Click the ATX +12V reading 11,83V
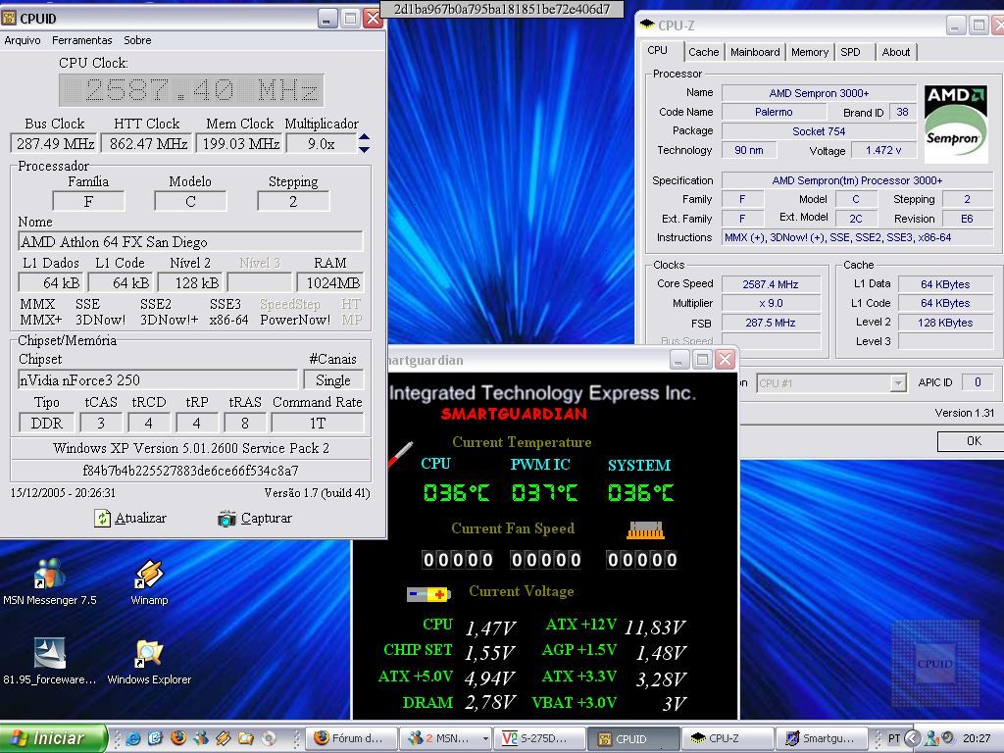This screenshot has height=753, width=1004. click(x=654, y=627)
